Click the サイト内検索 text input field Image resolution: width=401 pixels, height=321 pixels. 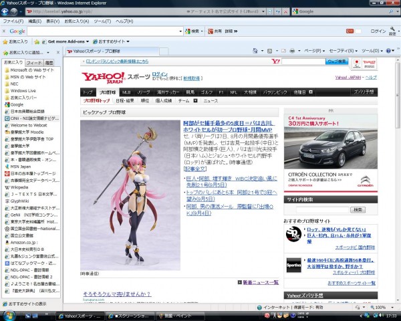(x=323, y=210)
